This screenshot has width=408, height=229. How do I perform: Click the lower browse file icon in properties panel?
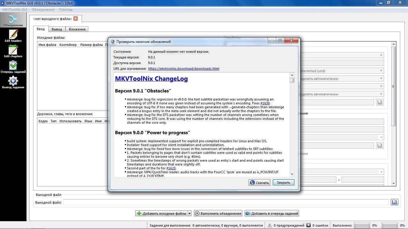point(380,146)
